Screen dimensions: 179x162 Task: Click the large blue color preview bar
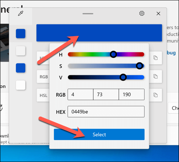pyautogui.click(x=99, y=33)
